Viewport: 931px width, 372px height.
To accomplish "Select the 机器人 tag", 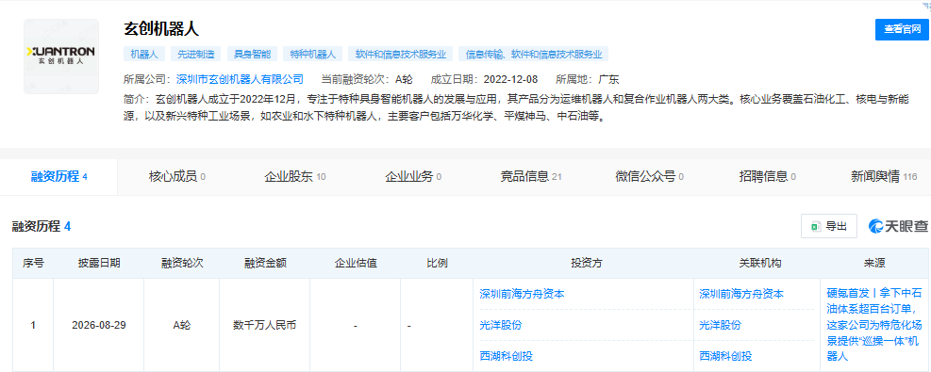I will click(144, 55).
